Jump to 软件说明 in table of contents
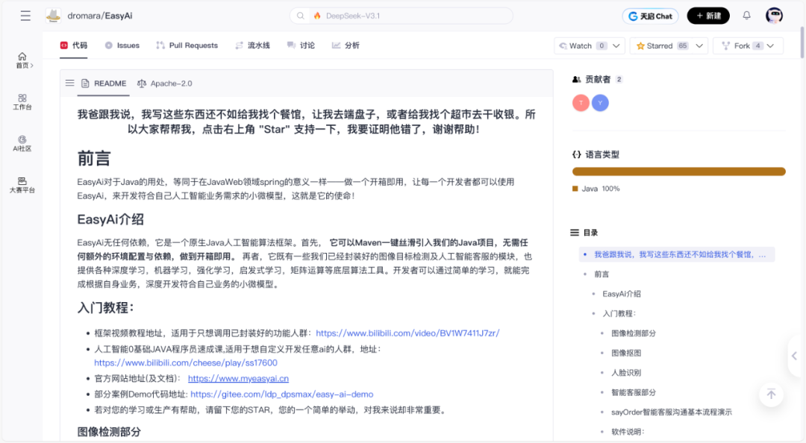Viewport: 806px width, 443px height. (x=628, y=432)
